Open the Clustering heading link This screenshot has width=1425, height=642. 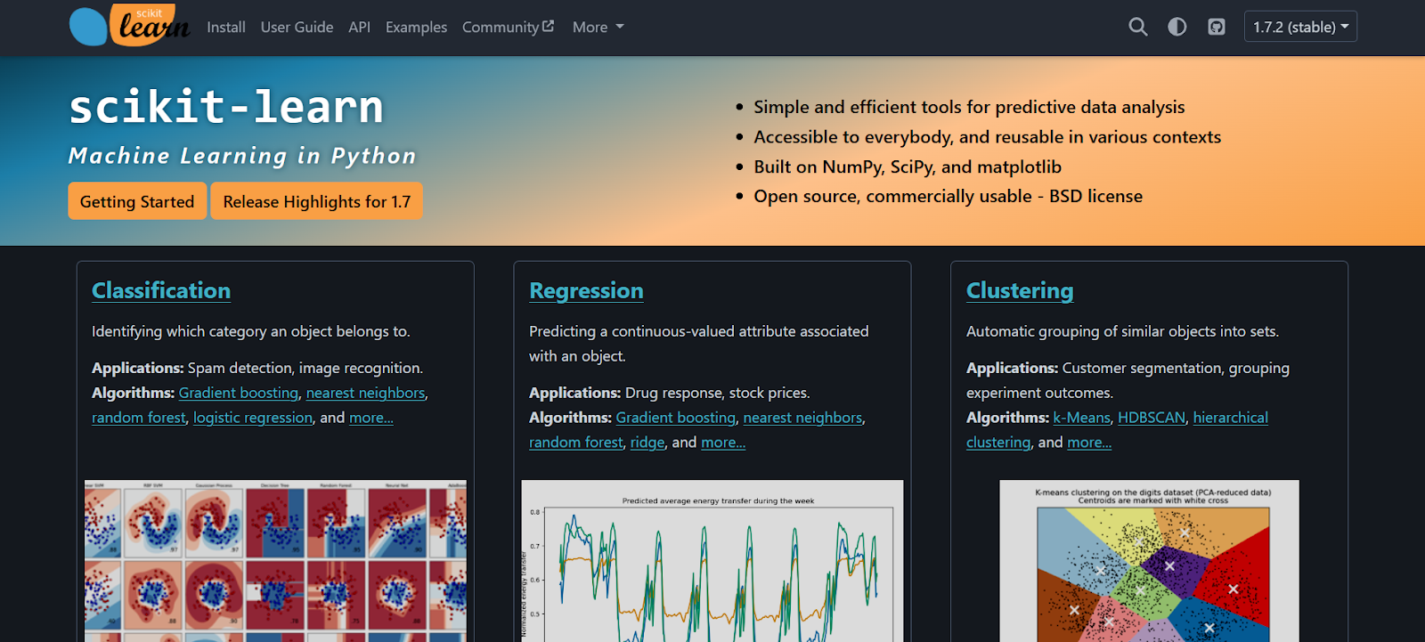point(1019,290)
